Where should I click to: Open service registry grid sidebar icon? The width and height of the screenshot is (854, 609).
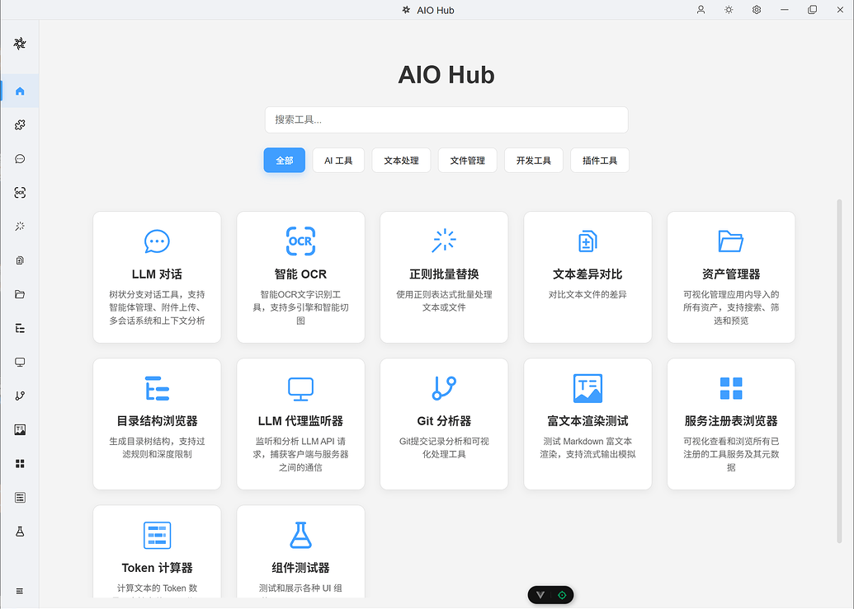point(20,464)
